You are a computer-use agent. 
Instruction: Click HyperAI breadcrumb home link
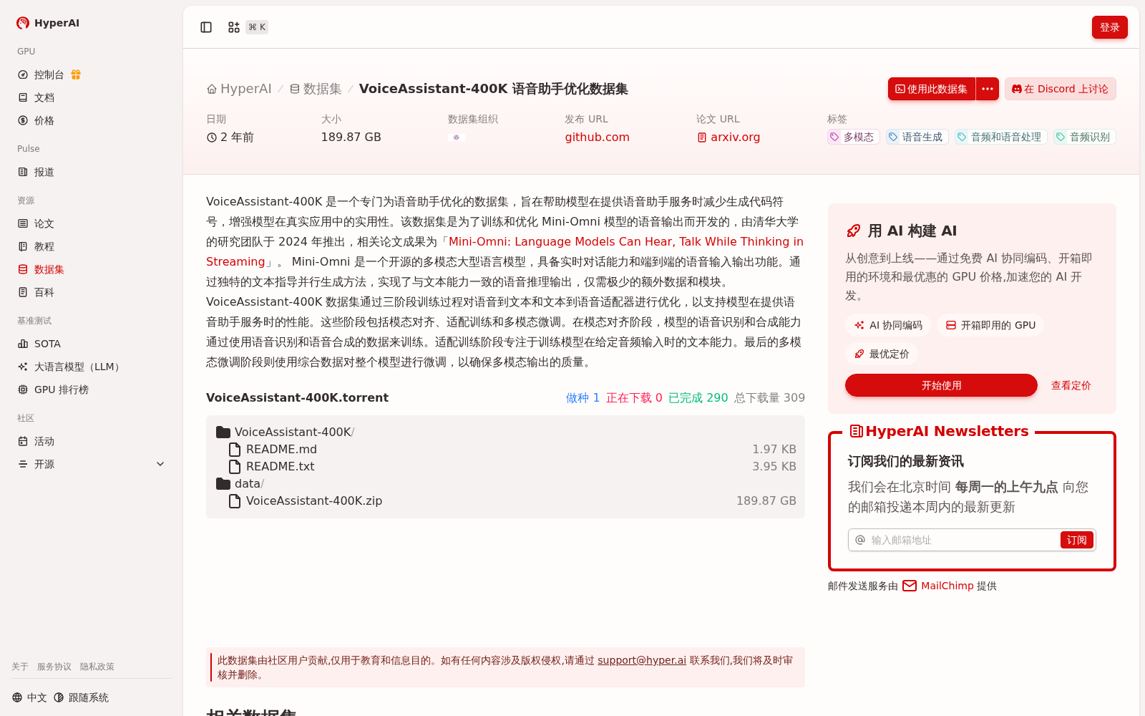(x=239, y=89)
